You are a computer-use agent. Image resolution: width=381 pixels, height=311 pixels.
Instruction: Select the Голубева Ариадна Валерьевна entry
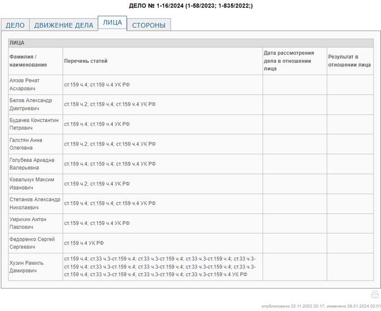(32, 164)
